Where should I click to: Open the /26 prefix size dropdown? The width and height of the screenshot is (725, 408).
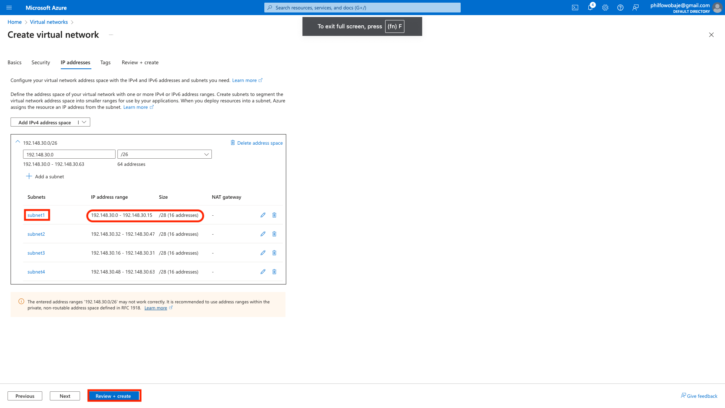[x=165, y=154]
